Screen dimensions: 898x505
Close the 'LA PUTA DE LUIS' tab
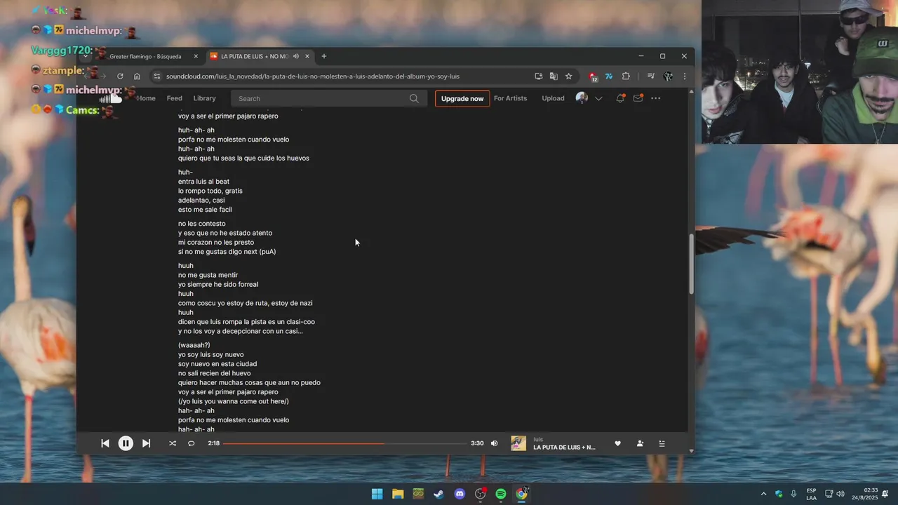tap(307, 56)
